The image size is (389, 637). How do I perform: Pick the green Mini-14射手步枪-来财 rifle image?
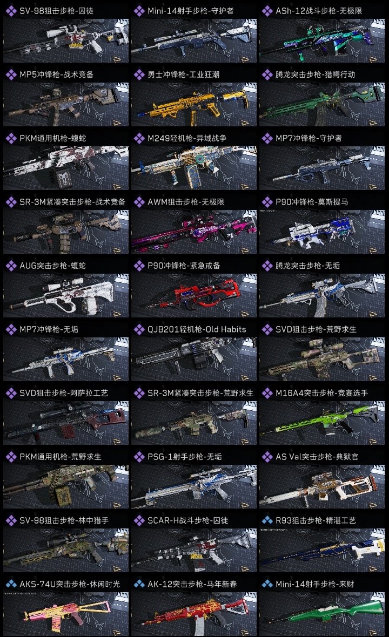322,614
